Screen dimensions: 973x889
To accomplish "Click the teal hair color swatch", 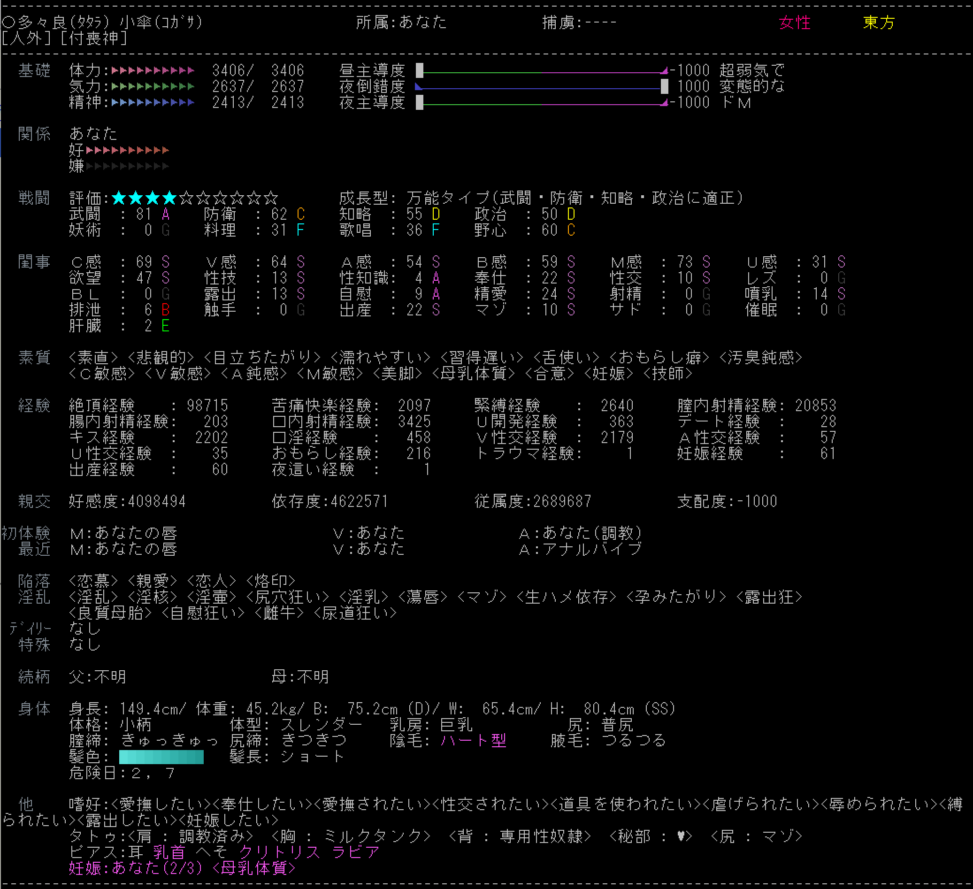I will pyautogui.click(x=161, y=757).
